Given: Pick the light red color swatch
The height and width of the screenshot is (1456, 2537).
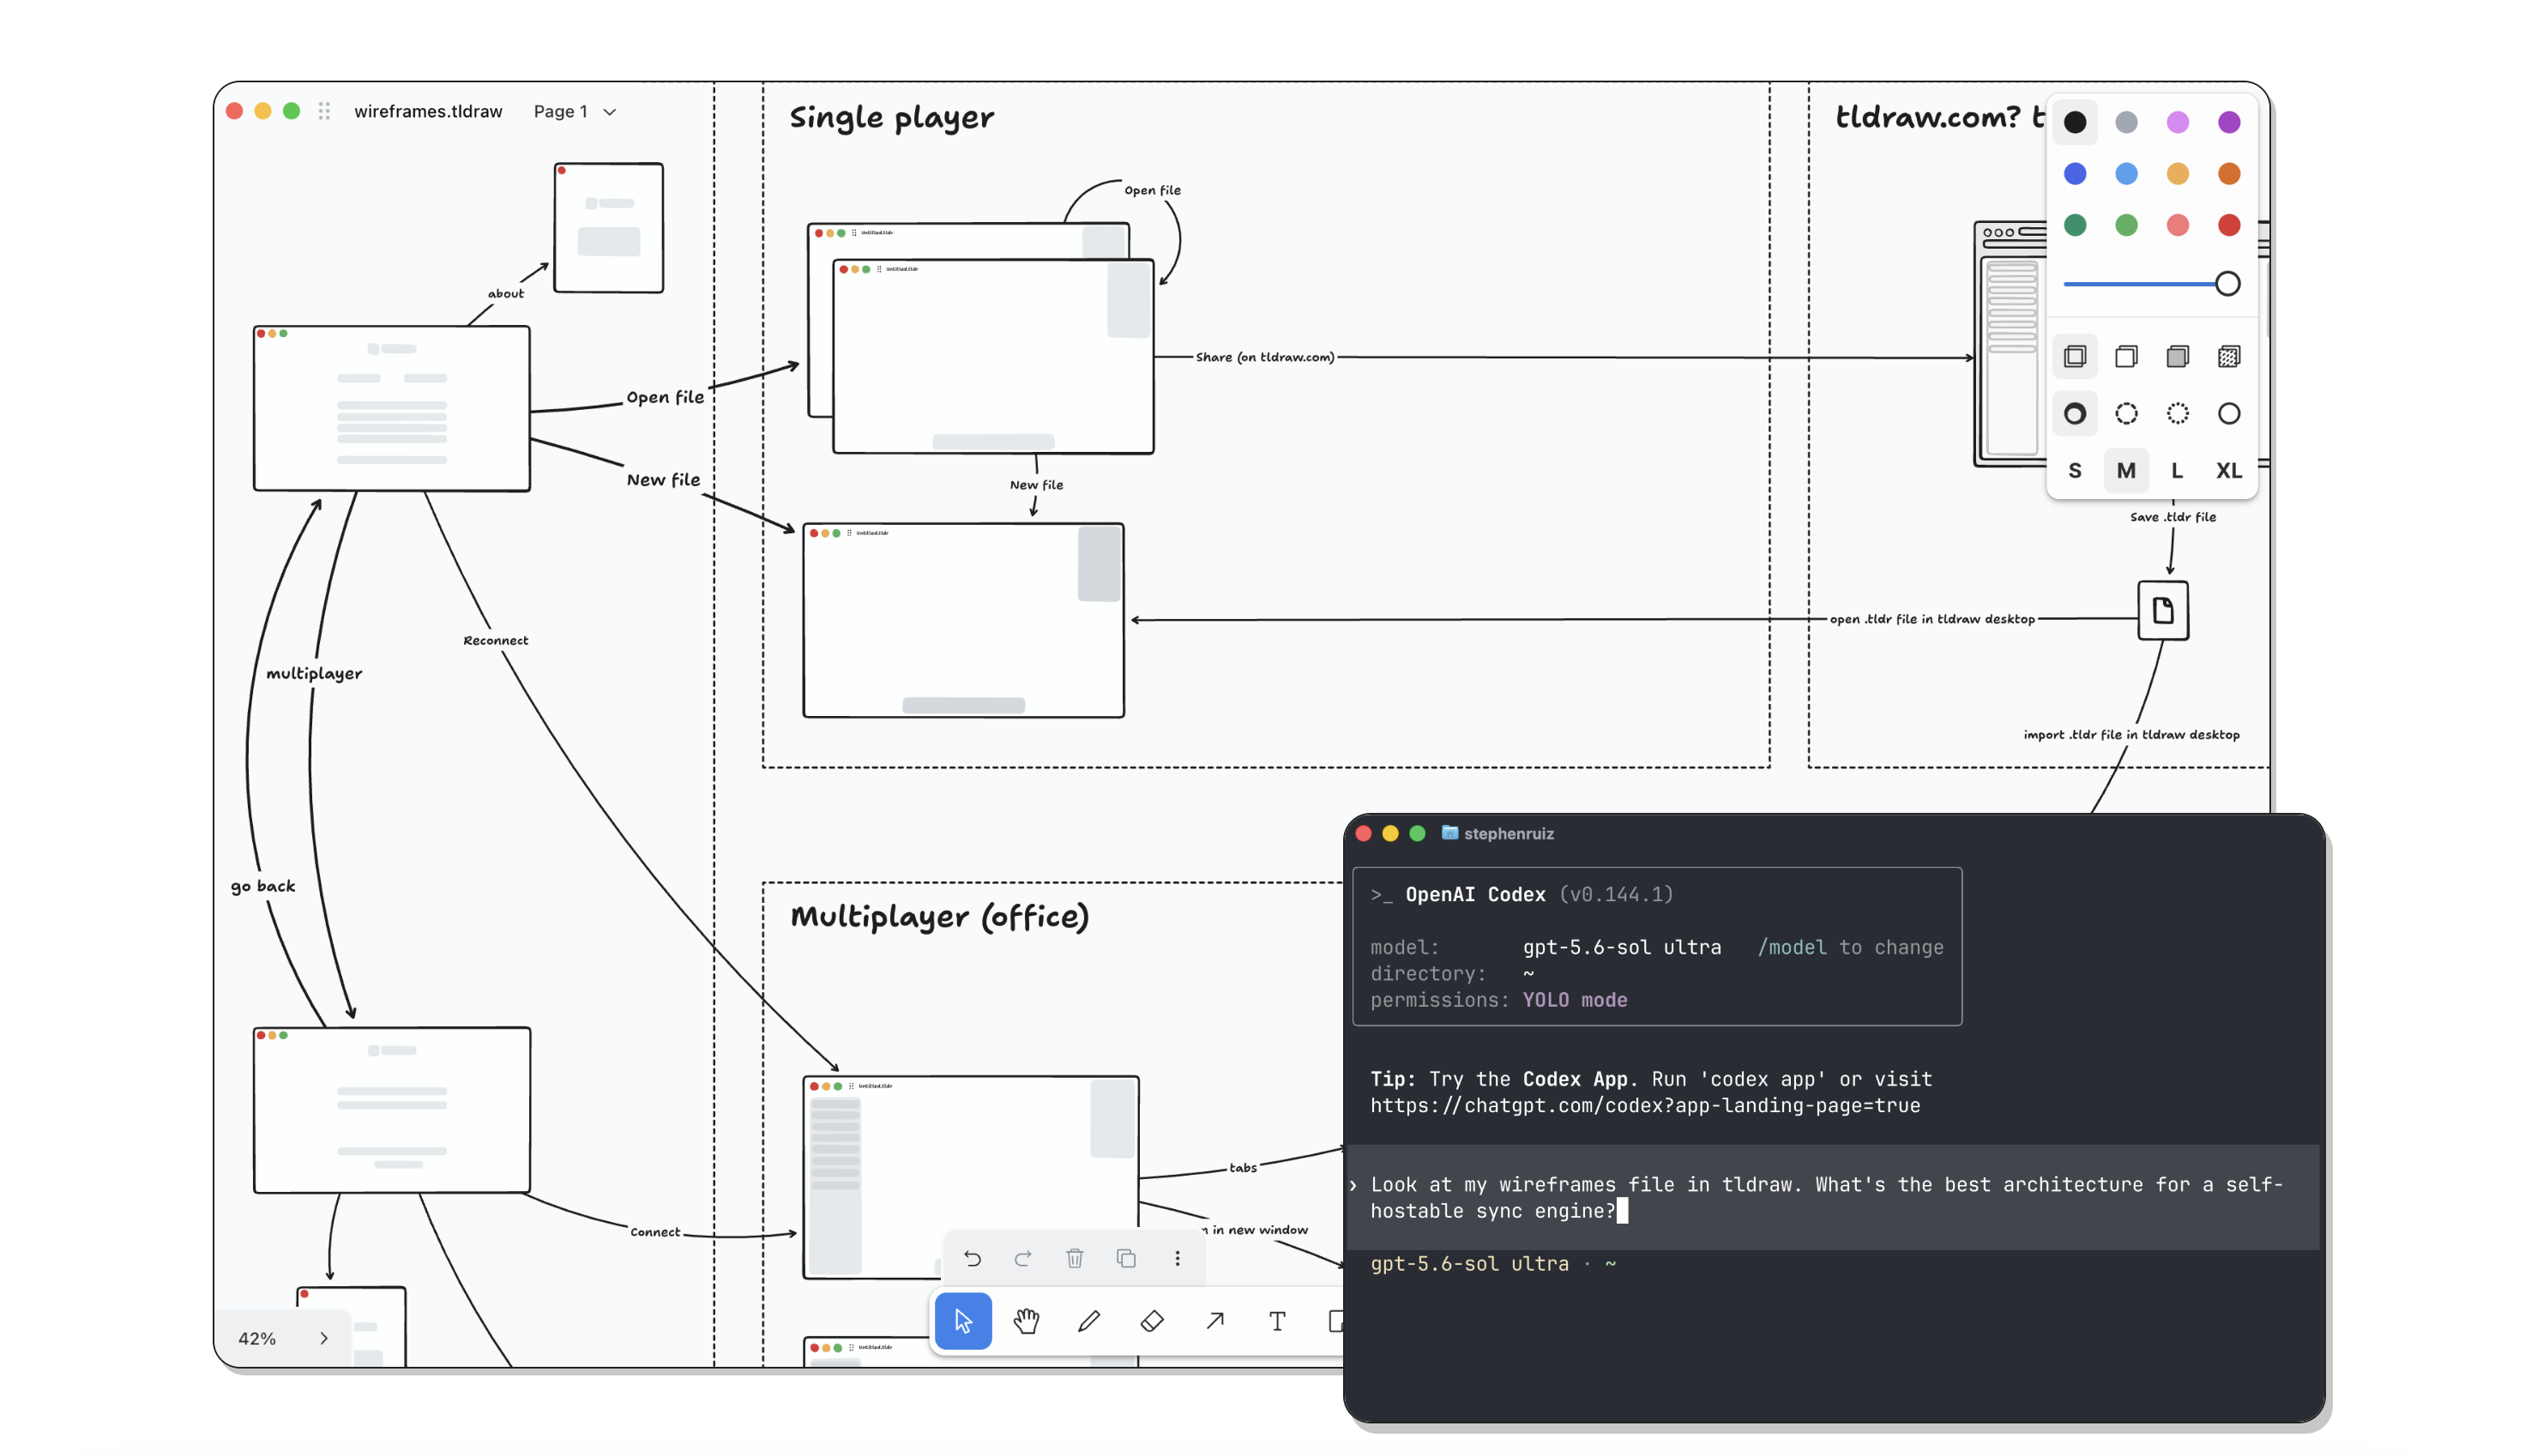Looking at the screenshot, I should pos(2177,225).
